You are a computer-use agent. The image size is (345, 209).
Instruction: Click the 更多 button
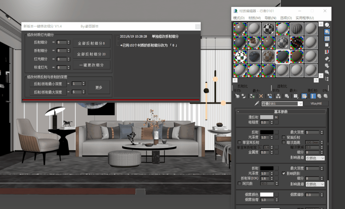click(x=99, y=87)
